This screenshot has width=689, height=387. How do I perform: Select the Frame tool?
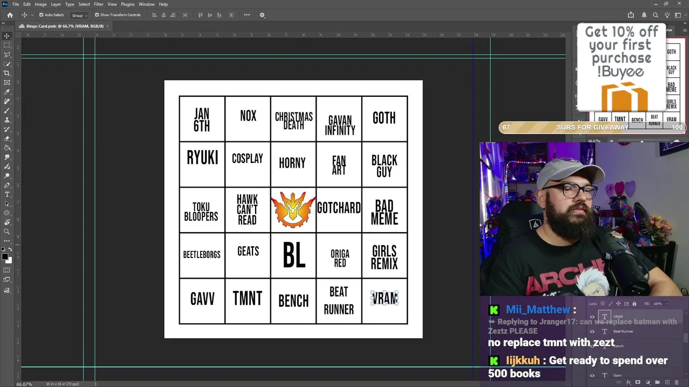[7, 82]
